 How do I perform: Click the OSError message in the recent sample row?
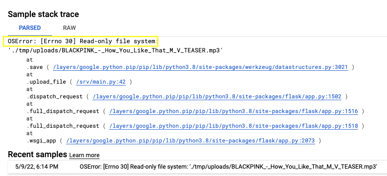229,167
